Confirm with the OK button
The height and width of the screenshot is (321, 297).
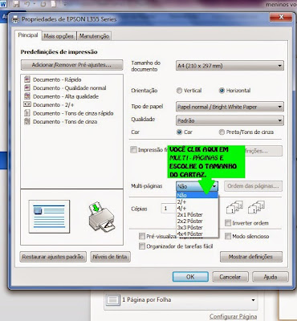(190, 277)
